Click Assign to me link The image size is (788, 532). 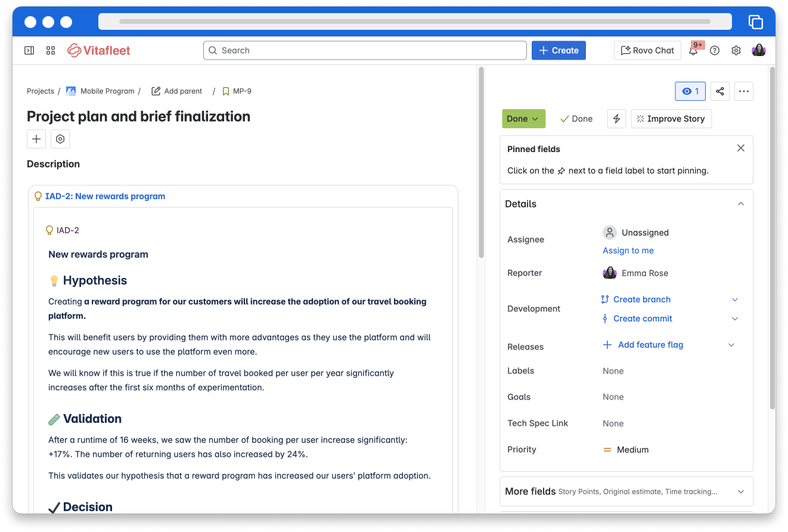[628, 250]
